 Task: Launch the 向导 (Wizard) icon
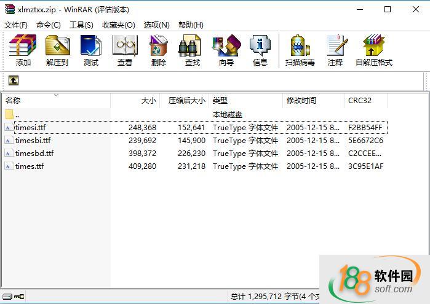point(226,50)
